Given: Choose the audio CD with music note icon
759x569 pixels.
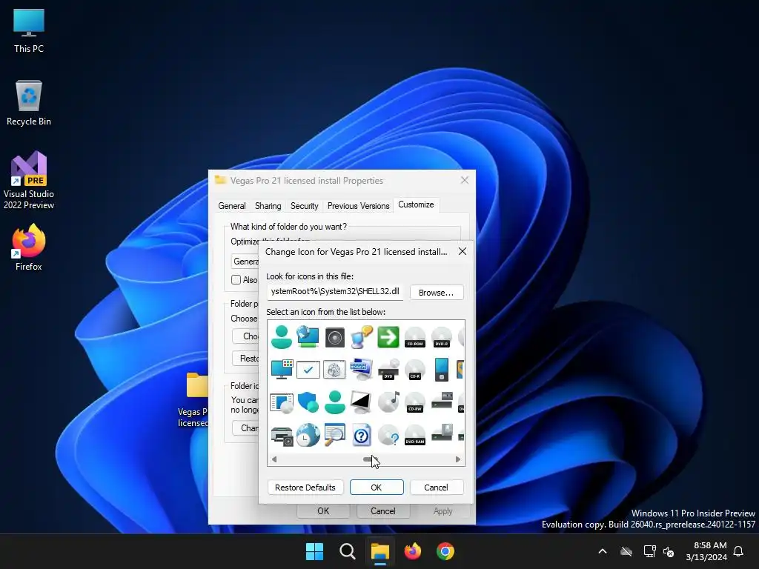Looking at the screenshot, I should click(388, 402).
